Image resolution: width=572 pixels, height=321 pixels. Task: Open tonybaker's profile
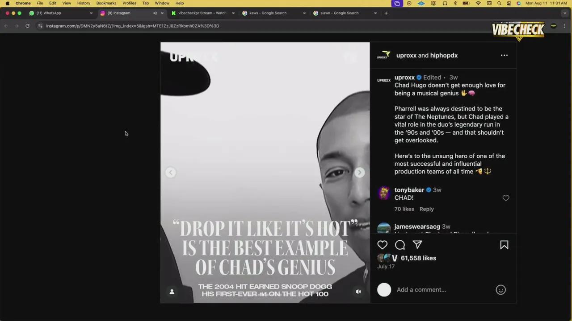pyautogui.click(x=409, y=190)
